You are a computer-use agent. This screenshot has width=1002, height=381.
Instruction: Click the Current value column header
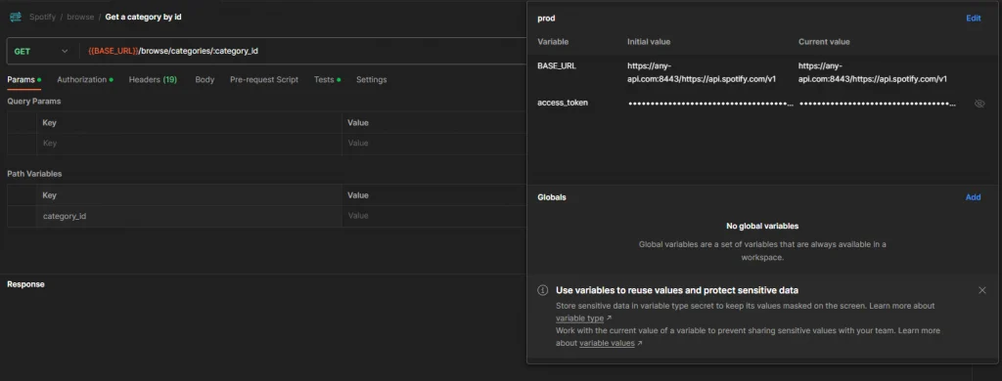(824, 42)
